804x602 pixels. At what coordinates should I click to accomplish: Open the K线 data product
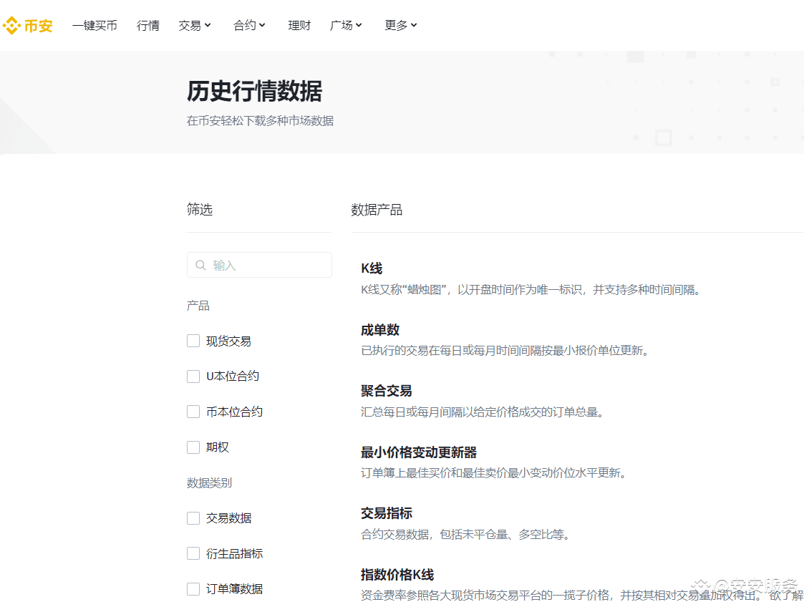pos(372,268)
